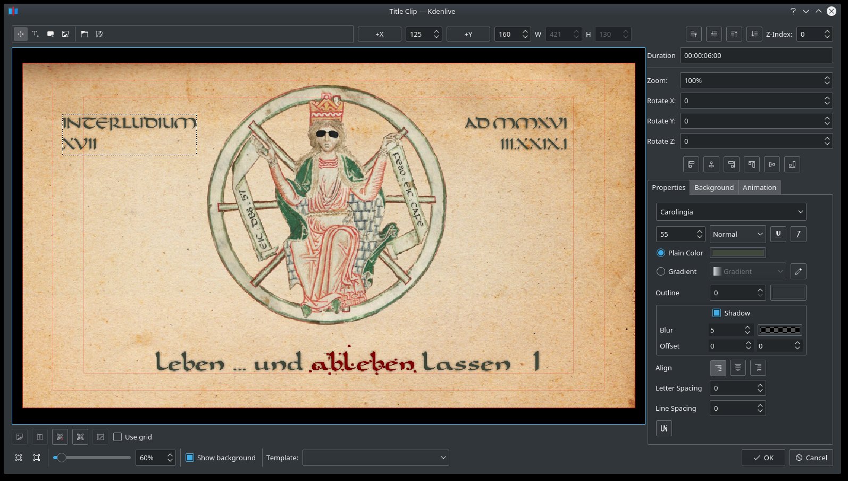The width and height of the screenshot is (848, 481).
Task: Switch to the Properties tab
Action: 668,187
